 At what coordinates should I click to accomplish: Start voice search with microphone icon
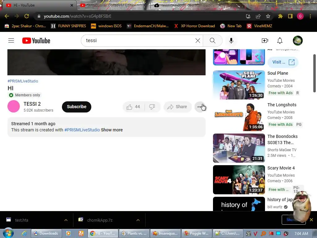coord(231,41)
